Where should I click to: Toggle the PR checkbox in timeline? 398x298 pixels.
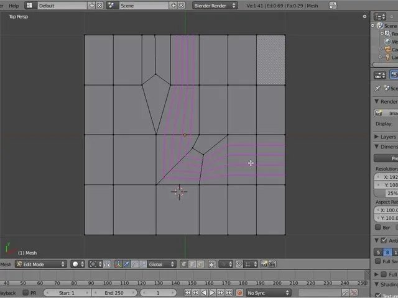(x=25, y=292)
